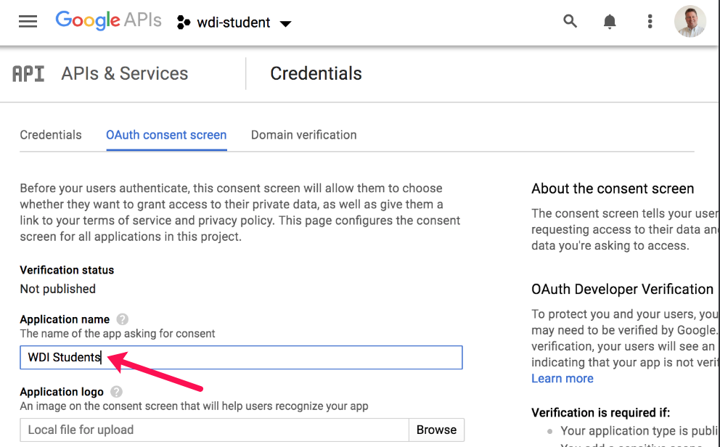Click the Credentials page title
This screenshot has width=720, height=447.
tap(316, 73)
